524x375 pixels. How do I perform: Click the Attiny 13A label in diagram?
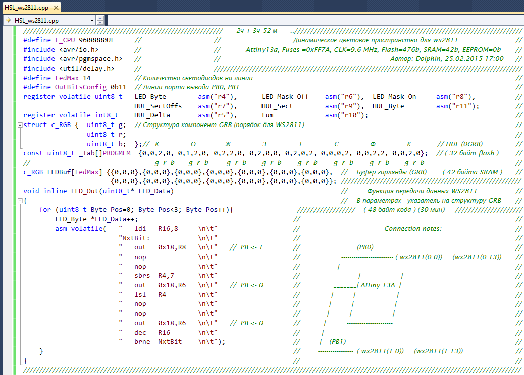pyautogui.click(x=378, y=285)
